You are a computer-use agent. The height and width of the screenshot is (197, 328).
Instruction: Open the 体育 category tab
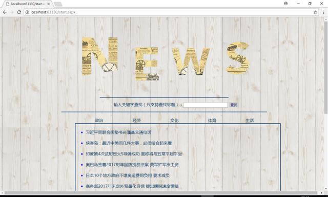212,121
